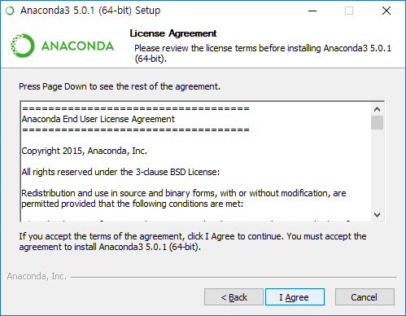This screenshot has width=406, height=316.
Task: Go back with the < Back button
Action: [234, 297]
